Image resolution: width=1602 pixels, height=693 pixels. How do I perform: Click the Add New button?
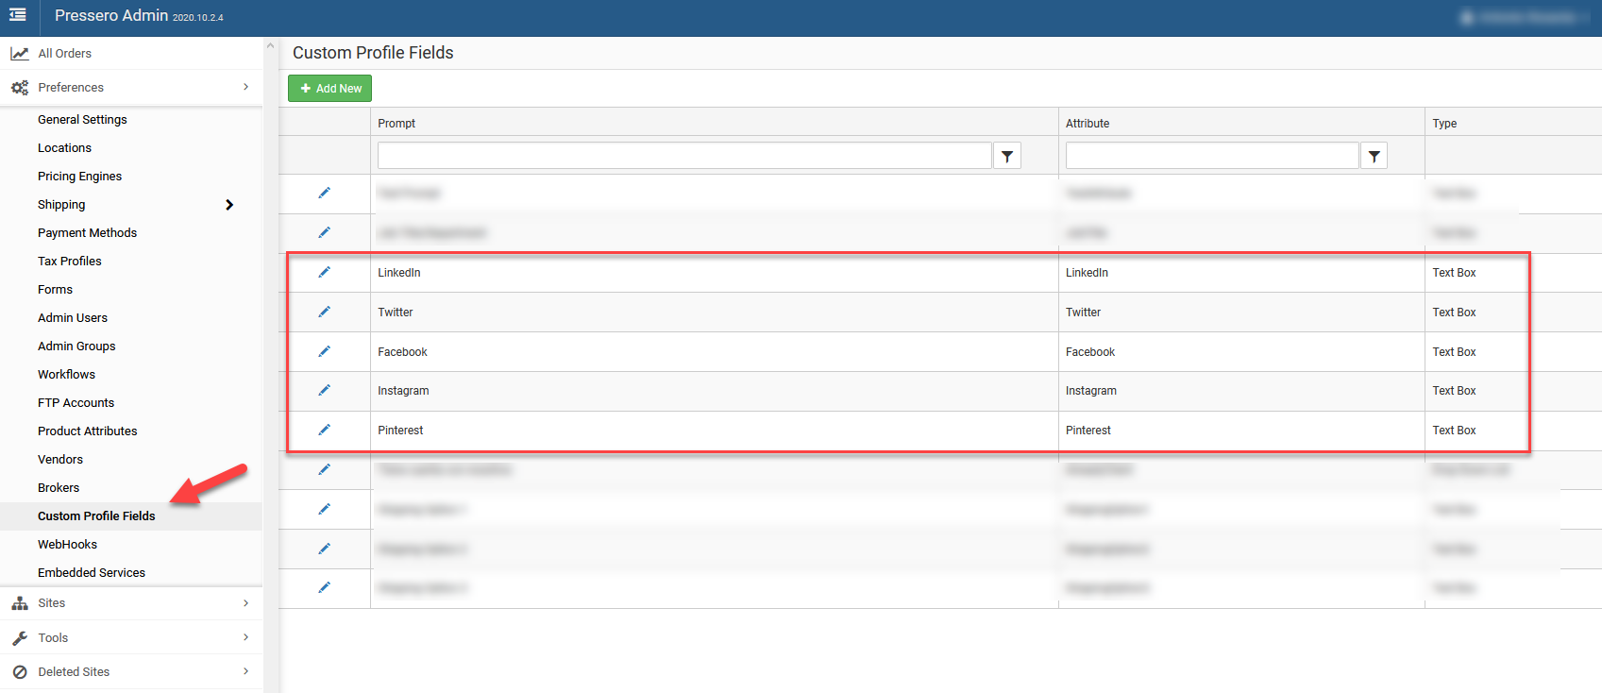pos(329,89)
